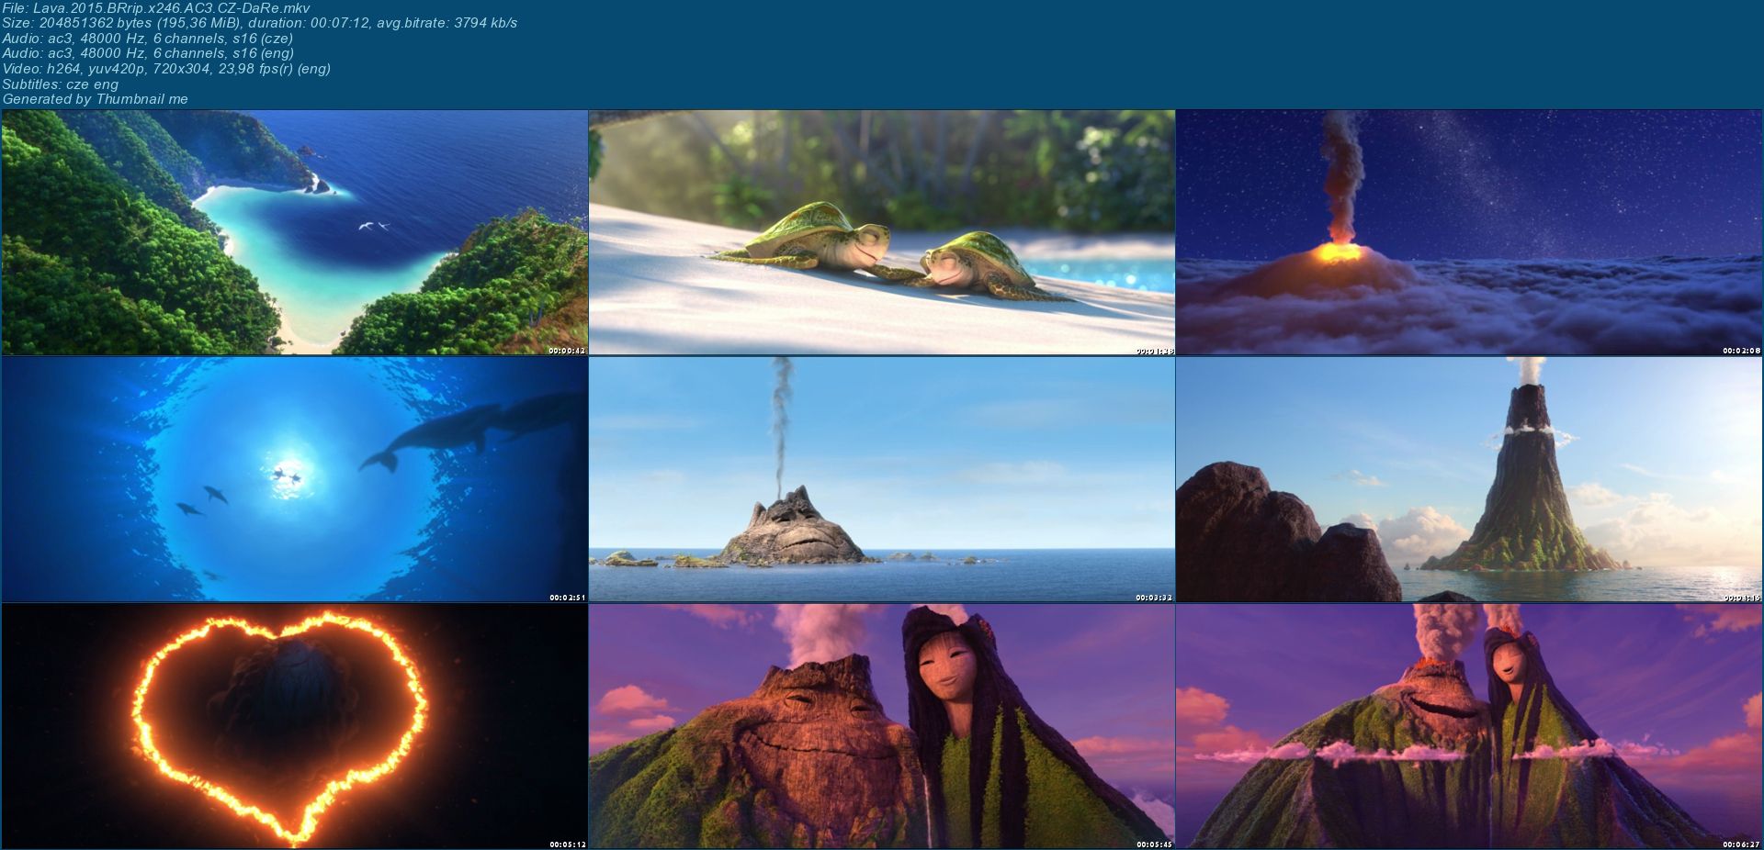Click the h264 video info line

165,69
